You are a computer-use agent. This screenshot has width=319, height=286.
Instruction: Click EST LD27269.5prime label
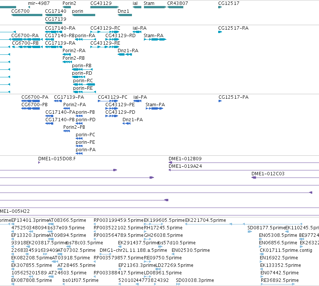point(174,265)
